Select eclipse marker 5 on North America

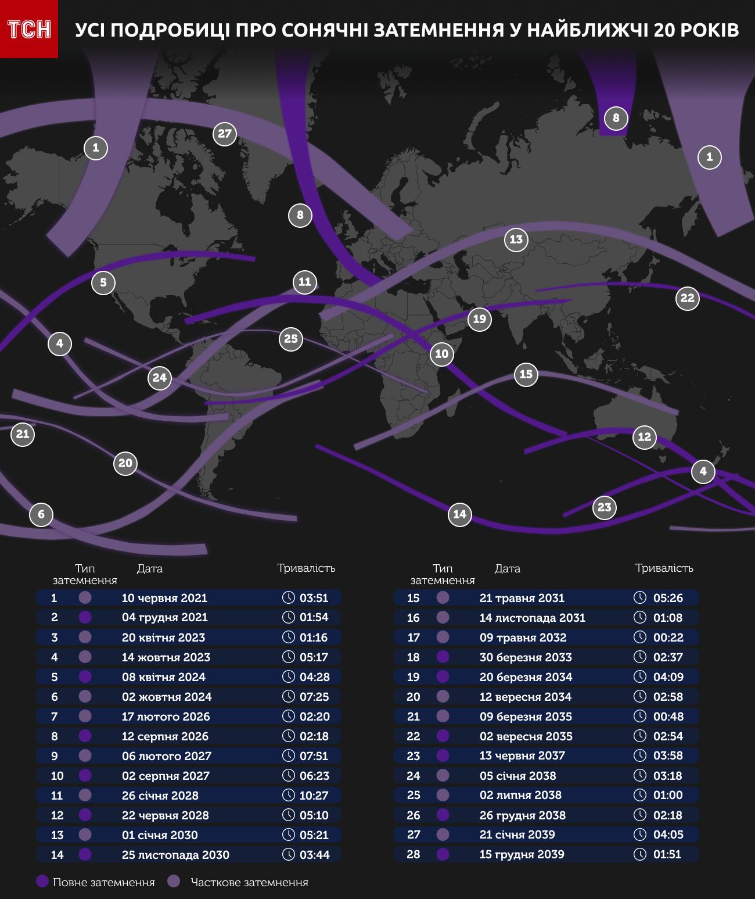click(103, 283)
